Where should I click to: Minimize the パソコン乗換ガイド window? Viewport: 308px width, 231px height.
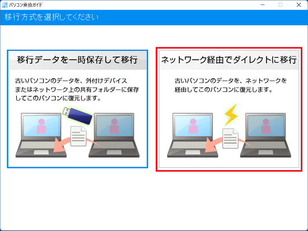263,4
